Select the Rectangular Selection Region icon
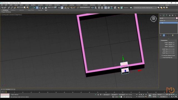 point(31,8)
